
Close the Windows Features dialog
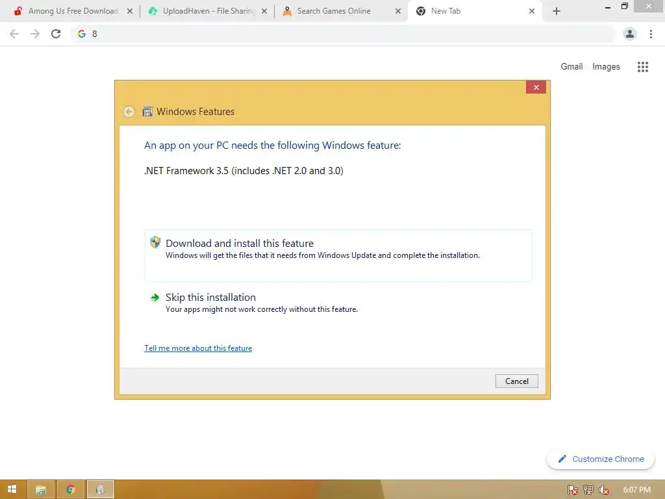(x=536, y=87)
